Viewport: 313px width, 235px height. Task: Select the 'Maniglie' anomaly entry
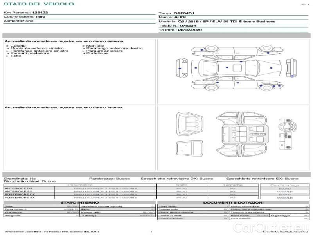point(95,46)
